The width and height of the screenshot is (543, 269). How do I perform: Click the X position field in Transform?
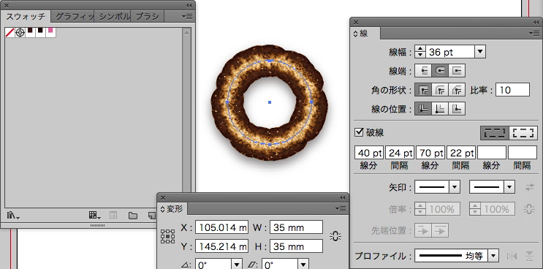click(x=221, y=227)
